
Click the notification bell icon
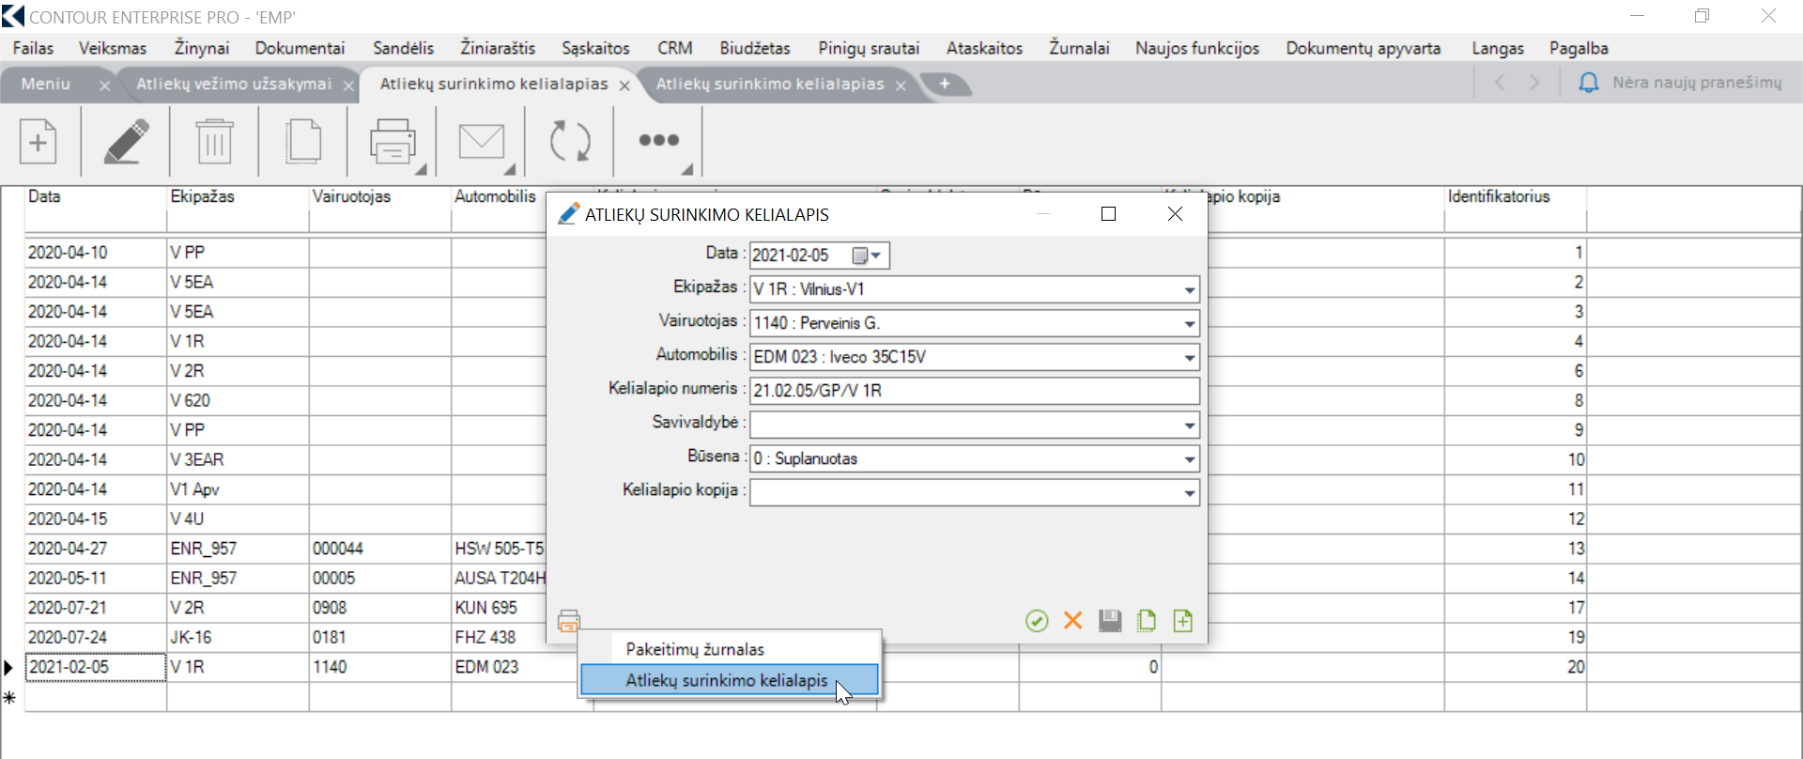click(1588, 83)
